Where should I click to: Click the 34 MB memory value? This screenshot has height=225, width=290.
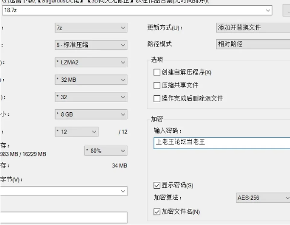tap(120, 166)
